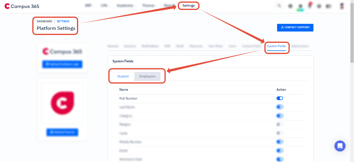Go to the DASHBOARD breadcrumb link
354x162 pixels.
[44, 21]
